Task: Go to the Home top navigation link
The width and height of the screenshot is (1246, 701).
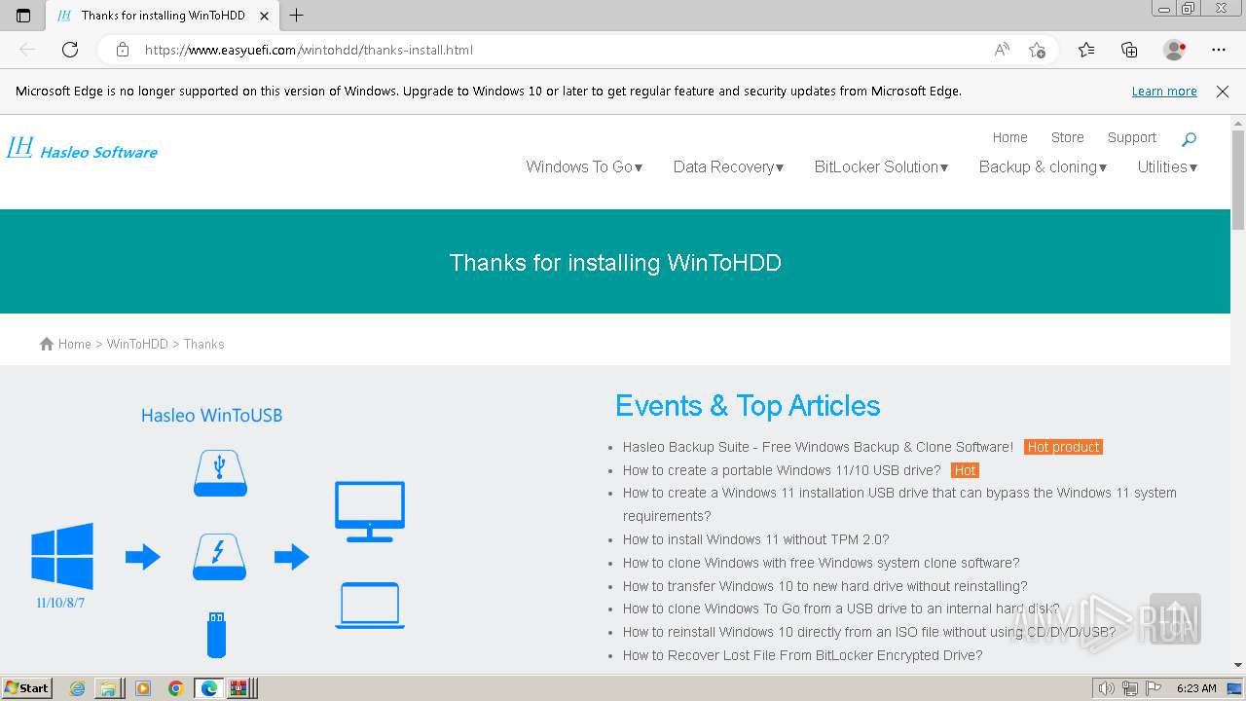Action: (x=1009, y=137)
